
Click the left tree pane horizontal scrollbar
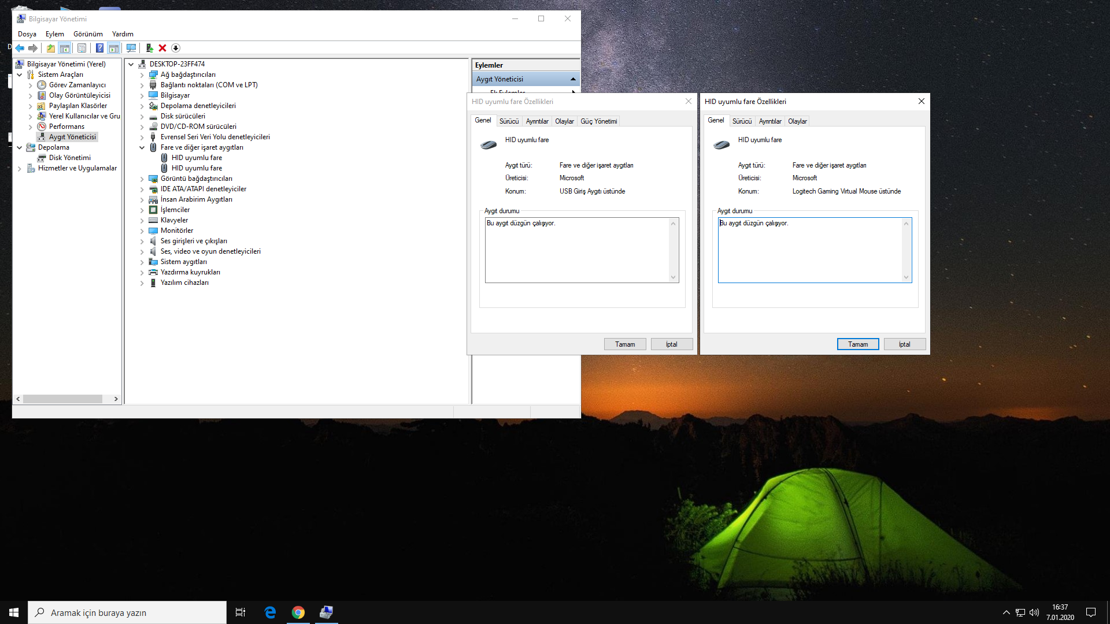[62, 399]
